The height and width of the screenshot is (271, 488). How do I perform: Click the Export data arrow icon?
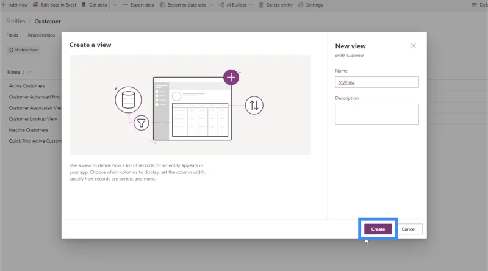coord(125,5)
